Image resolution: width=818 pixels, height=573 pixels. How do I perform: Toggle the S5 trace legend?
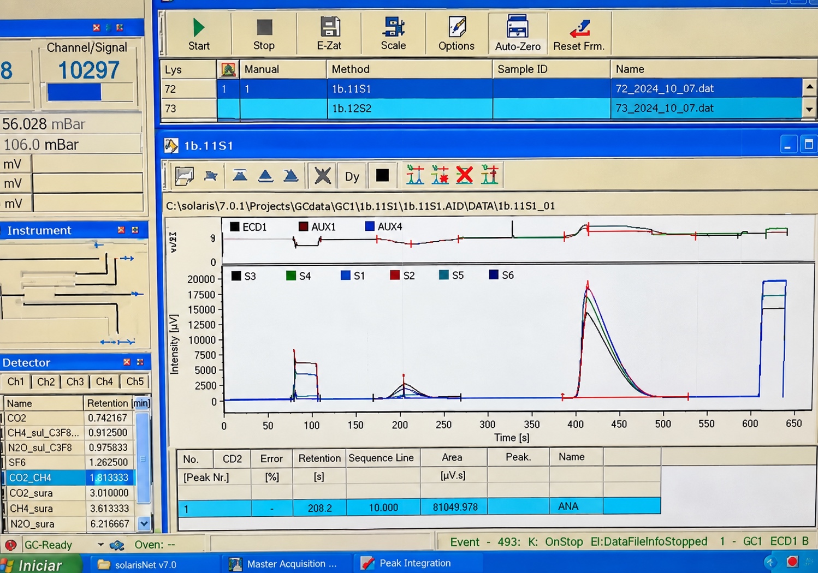point(444,275)
